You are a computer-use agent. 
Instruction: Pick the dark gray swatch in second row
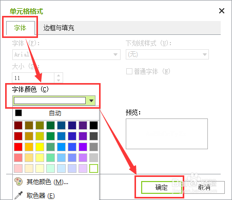94,136
